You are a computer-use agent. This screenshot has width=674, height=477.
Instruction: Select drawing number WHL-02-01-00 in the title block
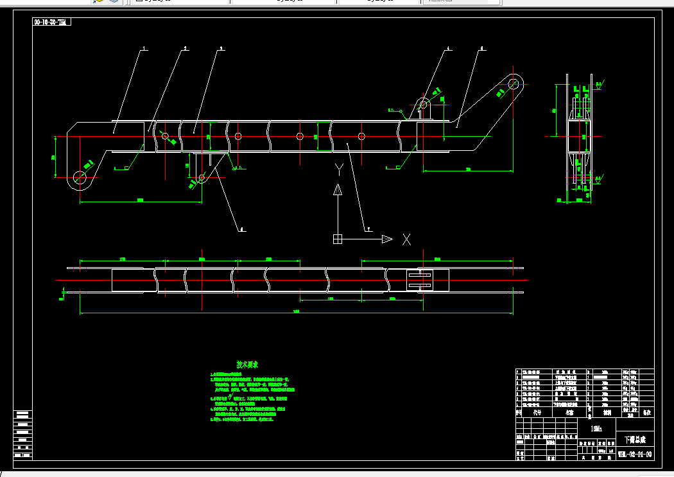tap(635, 455)
